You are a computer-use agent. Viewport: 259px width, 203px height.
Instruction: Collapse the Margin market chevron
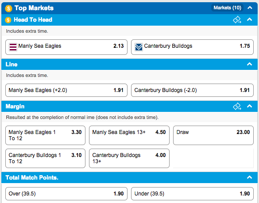tap(249, 106)
